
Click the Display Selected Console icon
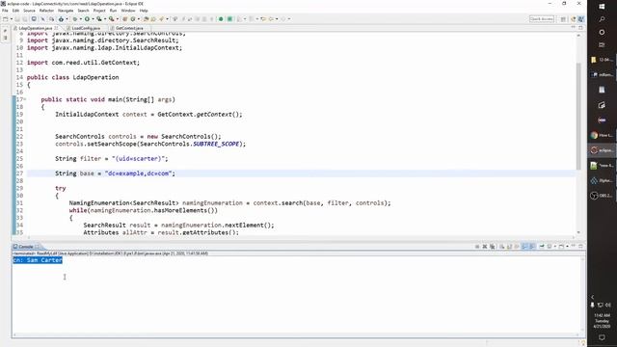tap(550, 247)
